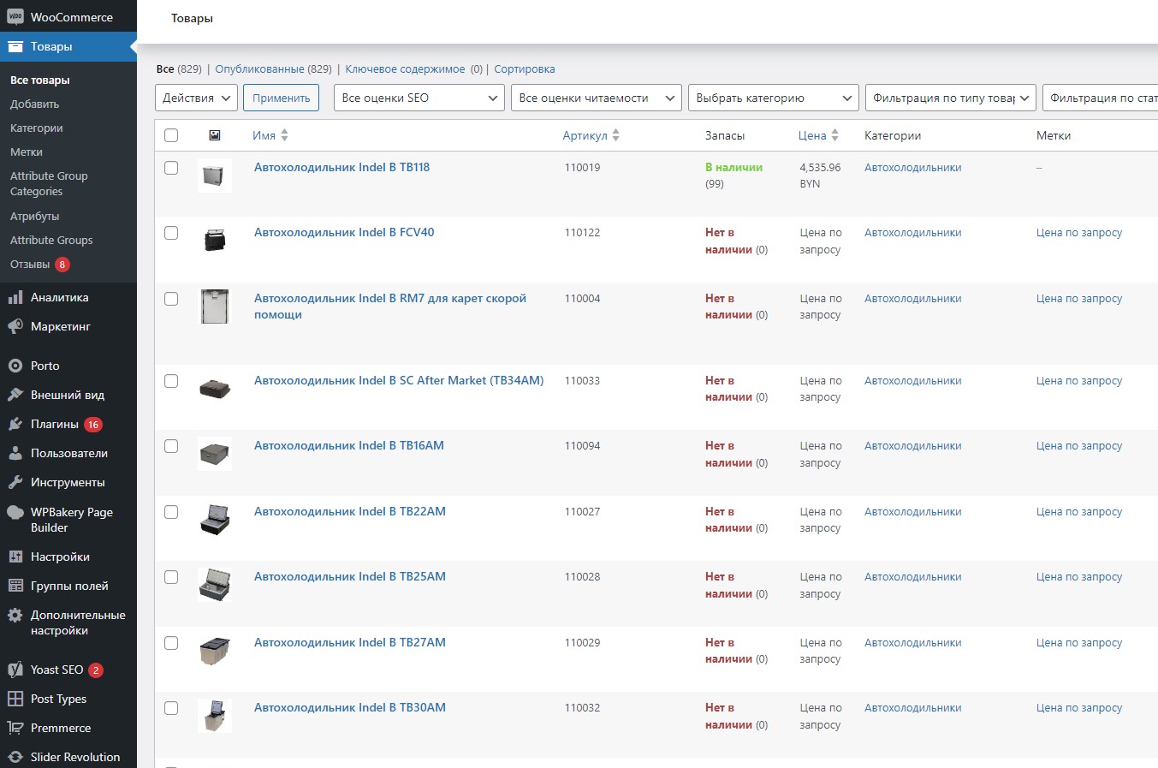Click the price 4,535.96 BYN
The image size is (1158, 768).
point(820,176)
